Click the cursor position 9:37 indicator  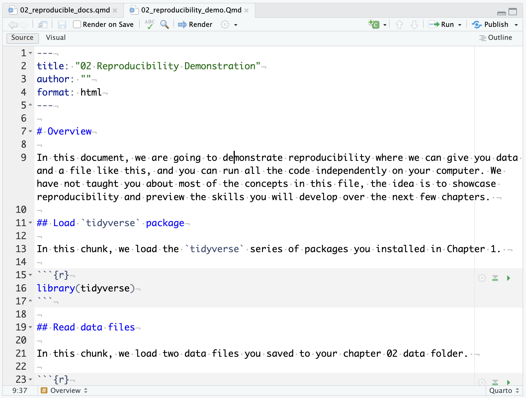(x=20, y=390)
